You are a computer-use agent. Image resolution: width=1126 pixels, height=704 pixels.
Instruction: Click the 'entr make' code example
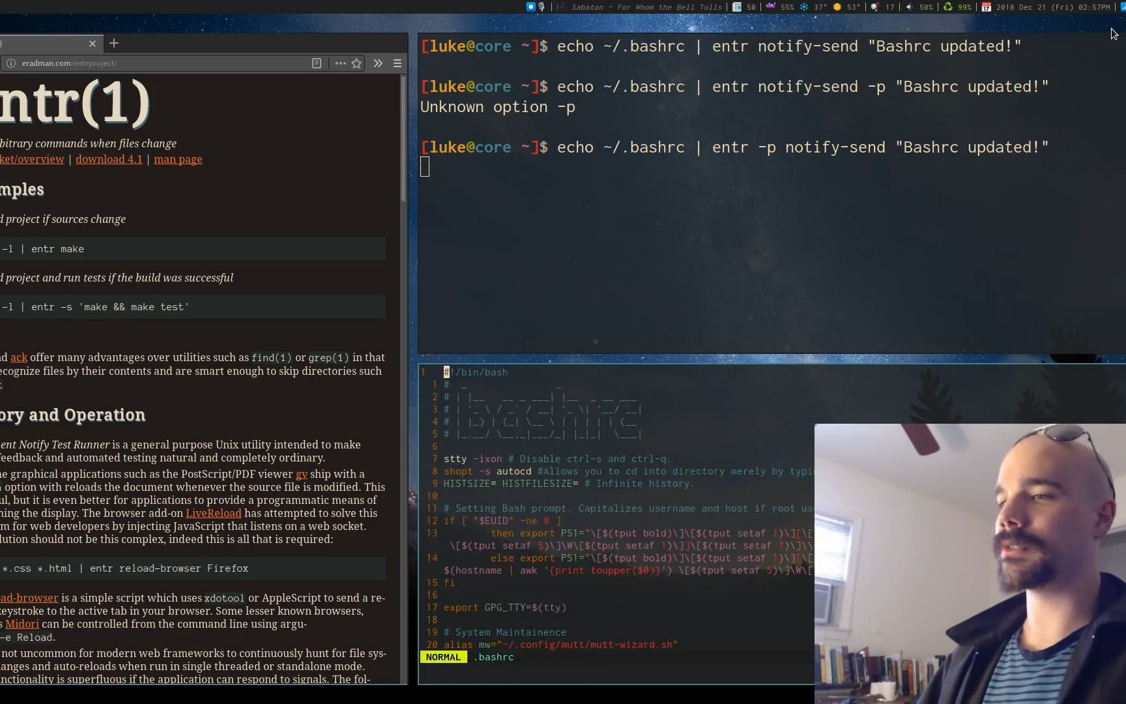[193, 249]
